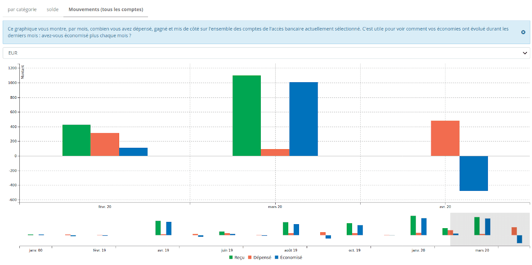Switch to the 'par catégorie' tab
The image size is (532, 265).
click(22, 9)
